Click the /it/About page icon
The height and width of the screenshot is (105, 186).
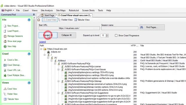[x=55, y=61]
